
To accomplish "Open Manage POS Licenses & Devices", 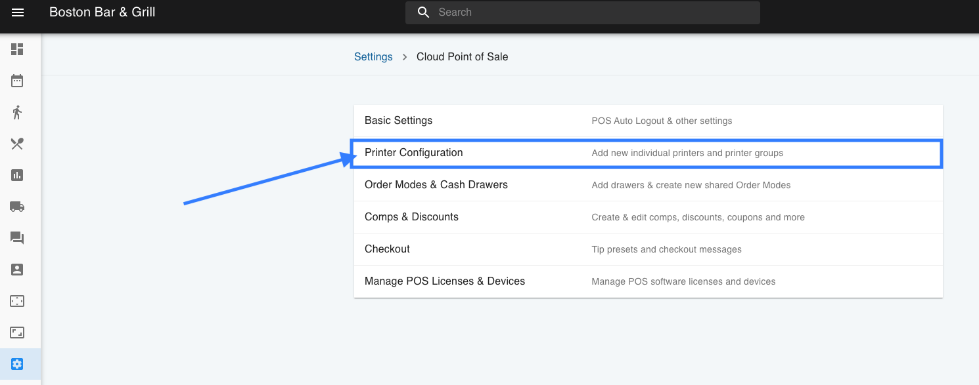I will (x=444, y=281).
